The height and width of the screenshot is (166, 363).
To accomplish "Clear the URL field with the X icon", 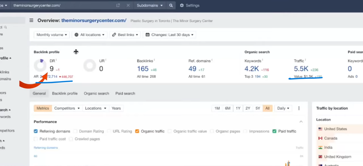I will click(128, 5).
